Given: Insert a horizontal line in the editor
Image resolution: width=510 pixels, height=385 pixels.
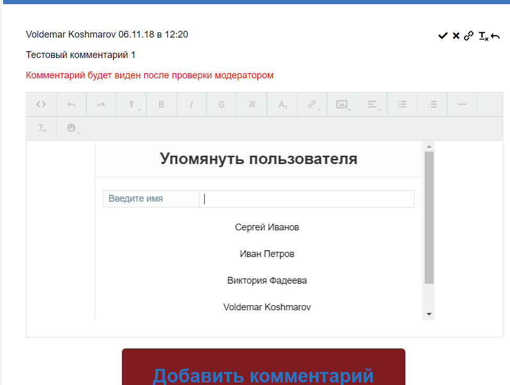Looking at the screenshot, I should [462, 104].
